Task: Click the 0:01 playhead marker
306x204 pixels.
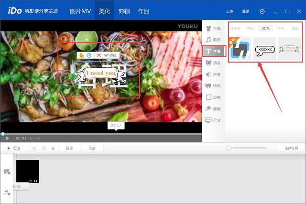Action: [21, 186]
